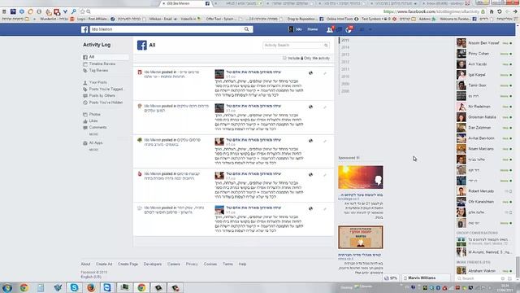Click the Ido profile name in the header

point(299,29)
